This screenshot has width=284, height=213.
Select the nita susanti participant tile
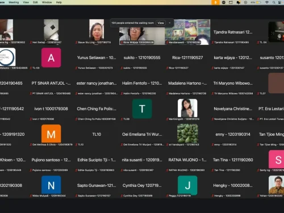[142, 160]
